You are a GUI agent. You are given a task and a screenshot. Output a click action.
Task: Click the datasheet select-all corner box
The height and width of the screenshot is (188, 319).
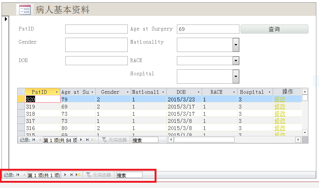pos(21,92)
